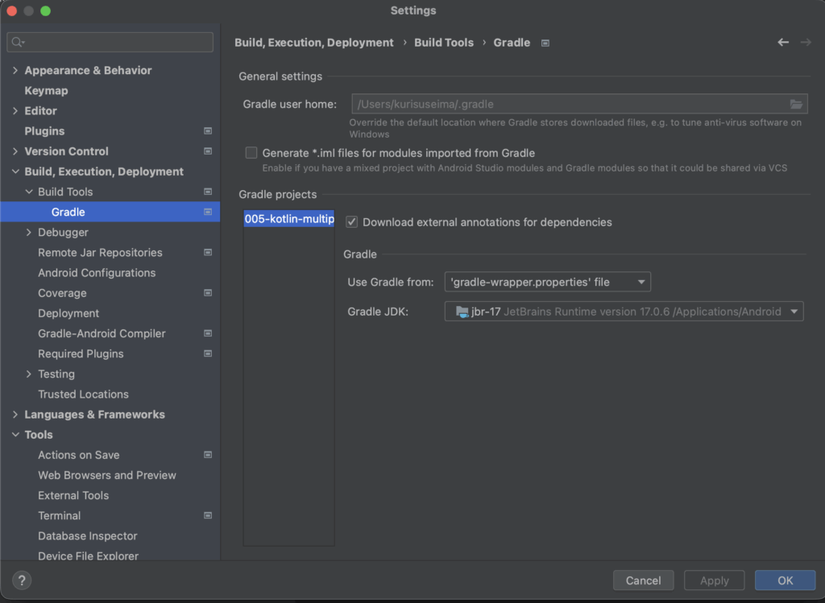The image size is (825, 603).
Task: Open Remote Jar Repositories settings
Action: pos(100,253)
